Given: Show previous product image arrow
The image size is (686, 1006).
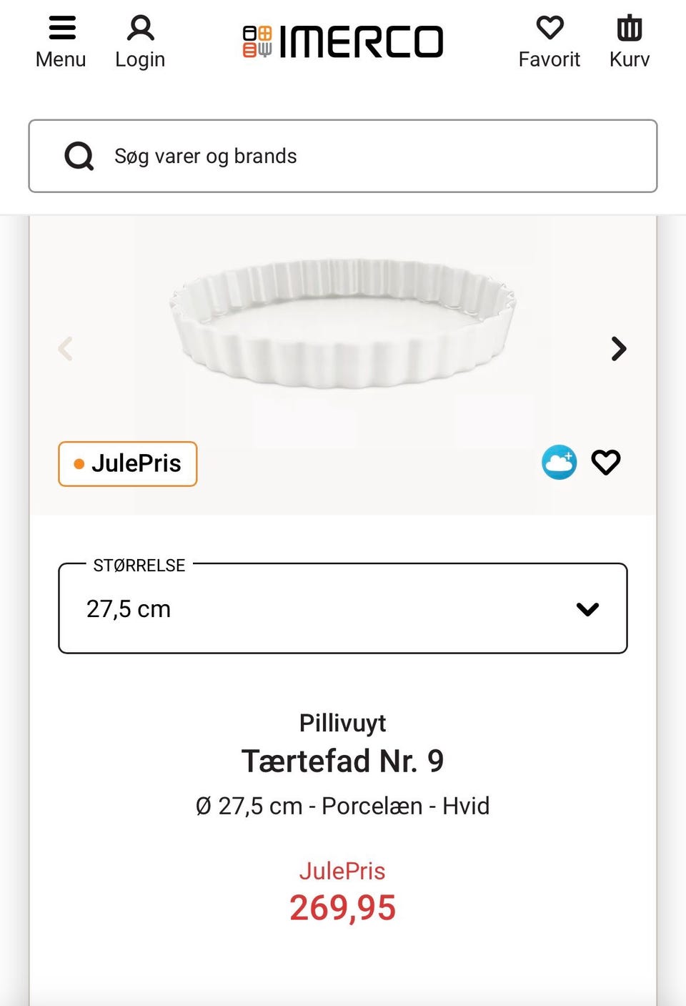Looking at the screenshot, I should point(66,349).
